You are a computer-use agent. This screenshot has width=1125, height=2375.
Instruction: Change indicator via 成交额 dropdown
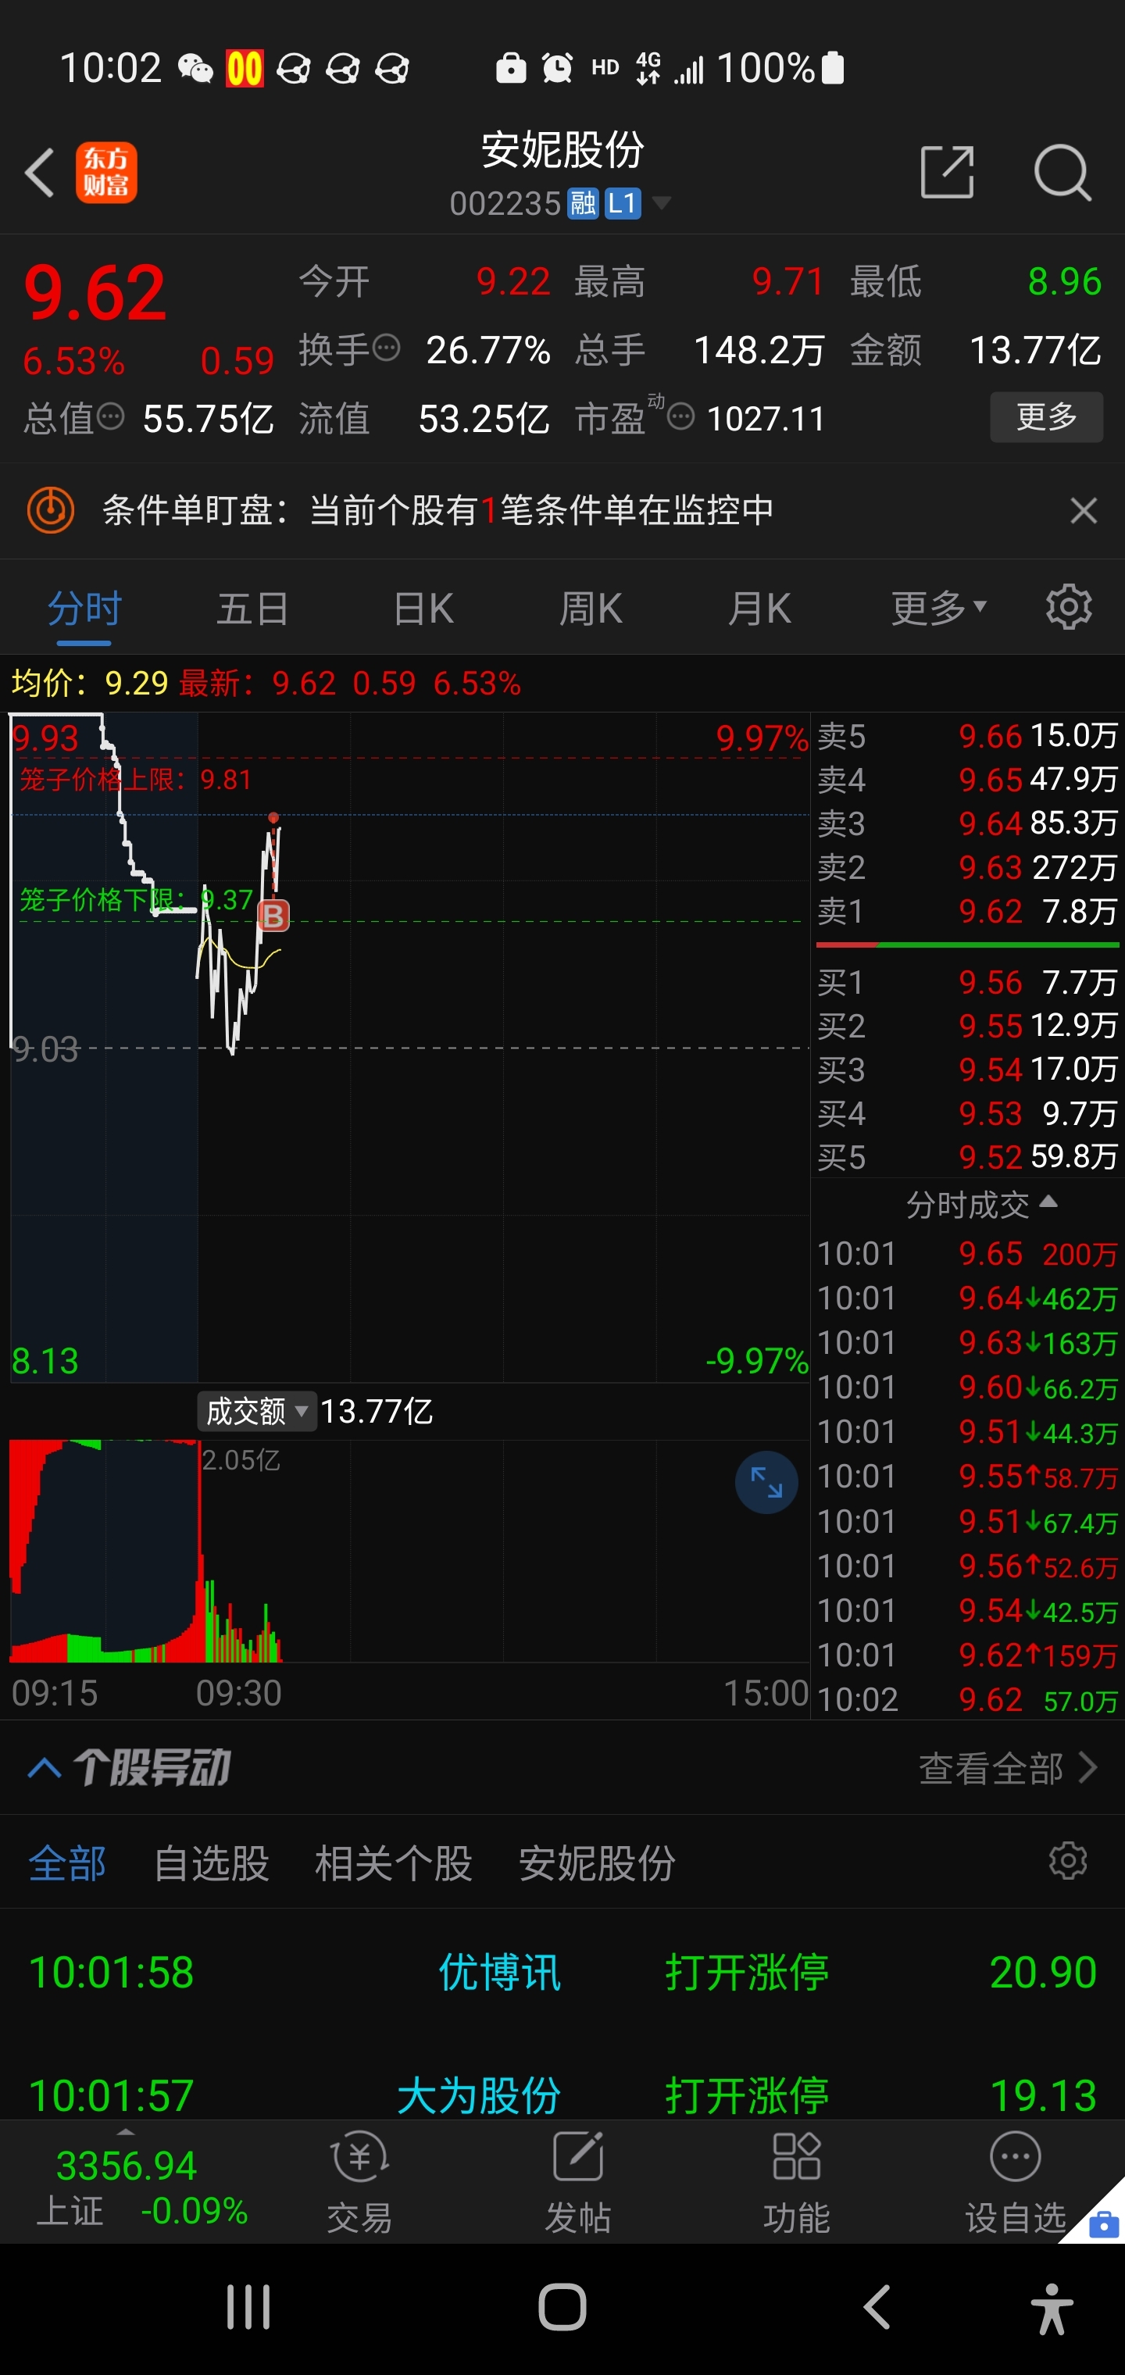coord(257,1411)
